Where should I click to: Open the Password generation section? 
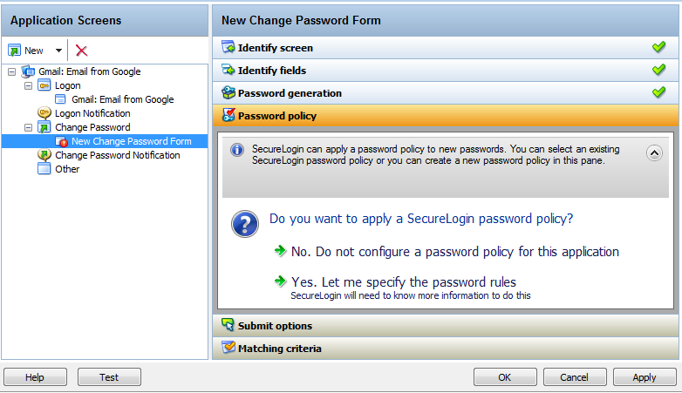tap(290, 93)
